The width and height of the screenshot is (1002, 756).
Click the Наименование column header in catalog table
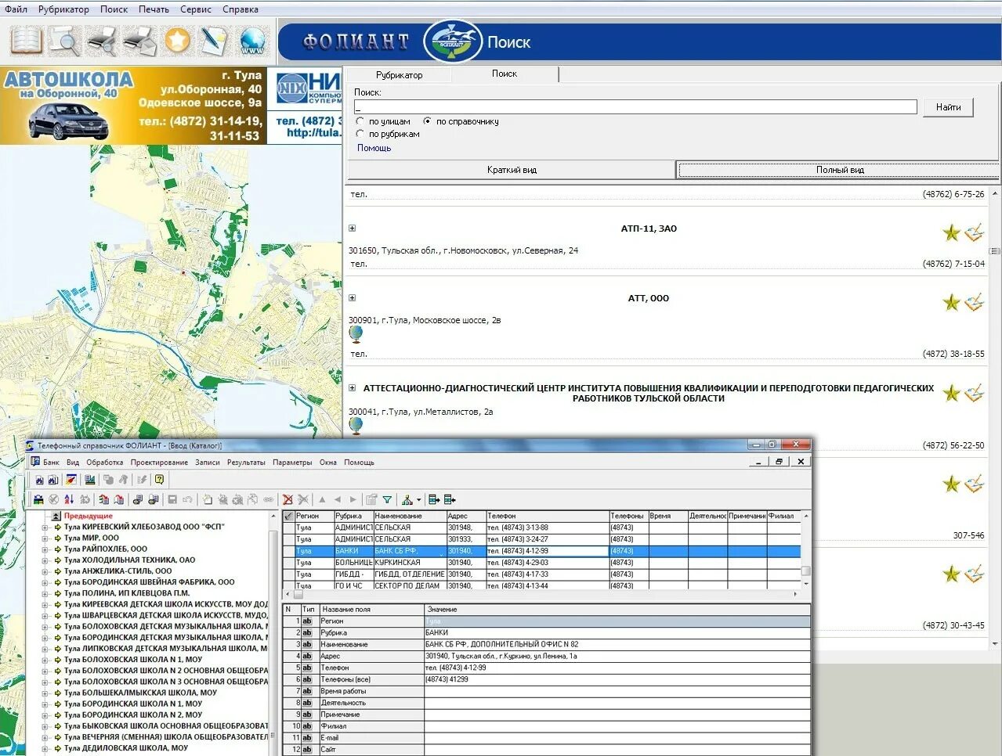pos(409,516)
